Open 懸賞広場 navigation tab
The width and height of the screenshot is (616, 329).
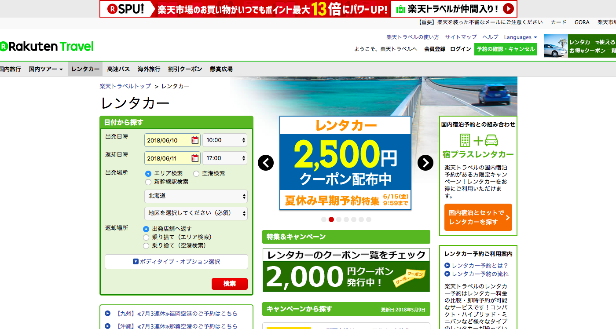tap(221, 69)
